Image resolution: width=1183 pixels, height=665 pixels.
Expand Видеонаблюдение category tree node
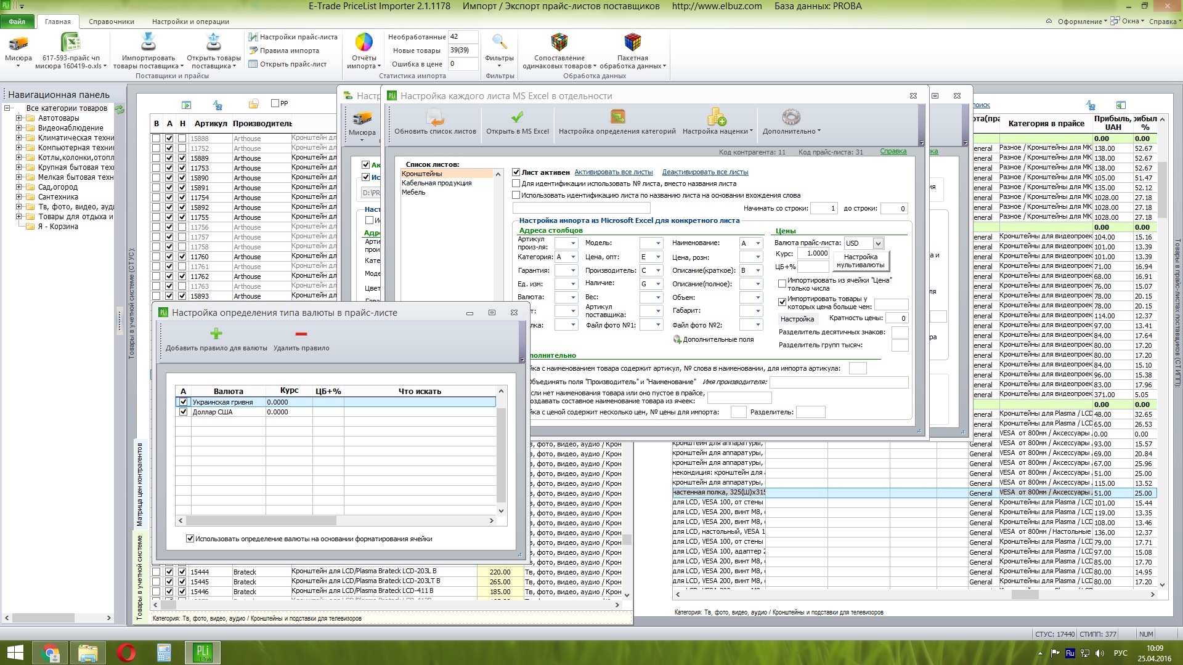point(18,128)
